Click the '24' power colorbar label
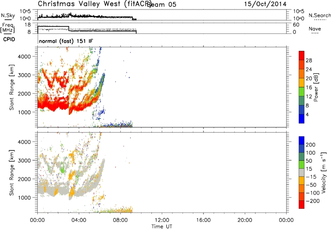The image size is (331, 229). tap(309, 69)
